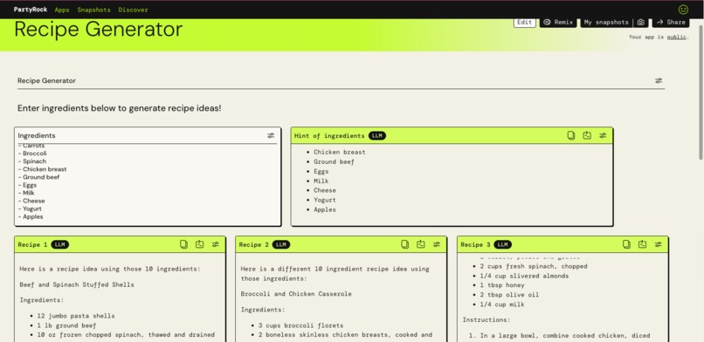Click 'Ground beef' in Hint of ingredients list
The width and height of the screenshot is (704, 342).
[334, 161]
